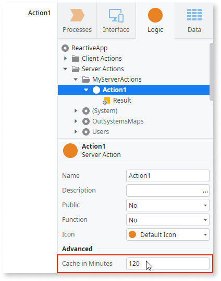Click the Result output parameter icon
221x281 pixels.
point(106,101)
